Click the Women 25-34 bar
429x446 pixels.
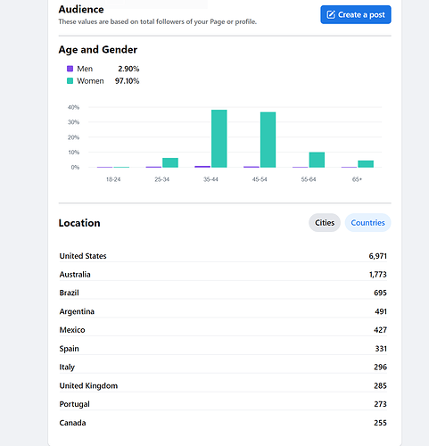click(x=170, y=162)
